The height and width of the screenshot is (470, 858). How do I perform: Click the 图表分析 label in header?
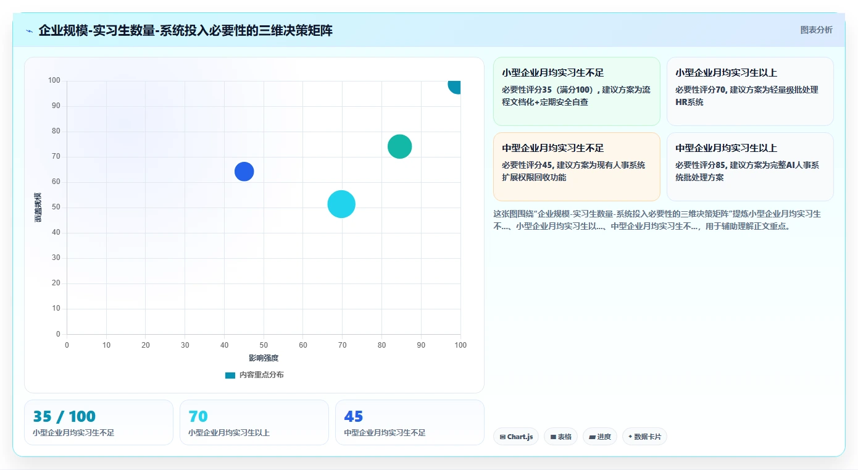(x=816, y=30)
